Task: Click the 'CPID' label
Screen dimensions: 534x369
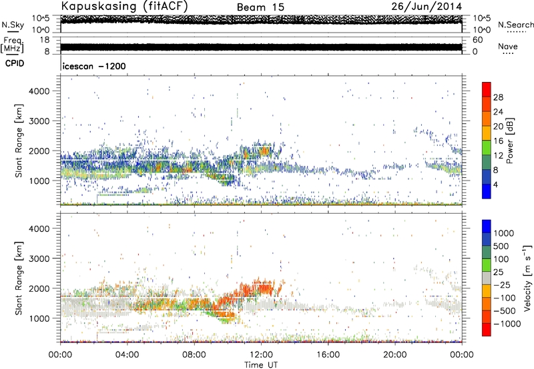Action: tap(15, 63)
